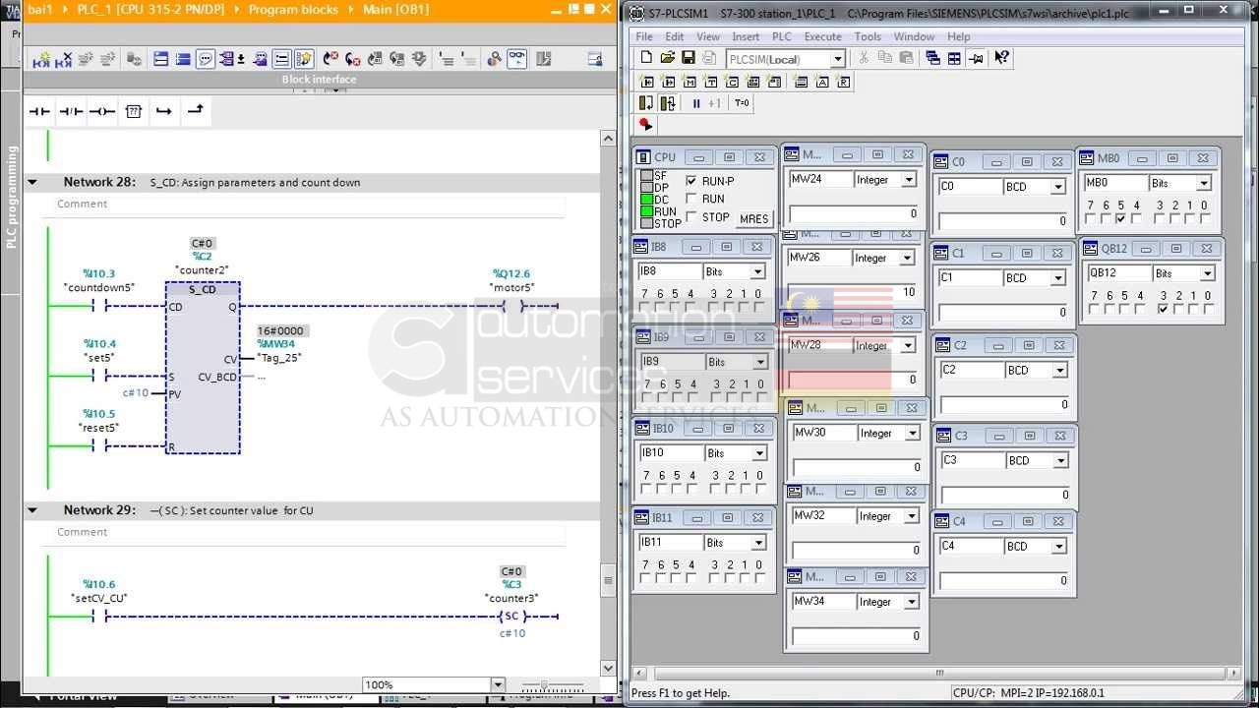Viewport: 1259px width, 708px height.
Task: Insert a normally closed contact
Action: pyautogui.click(x=71, y=111)
